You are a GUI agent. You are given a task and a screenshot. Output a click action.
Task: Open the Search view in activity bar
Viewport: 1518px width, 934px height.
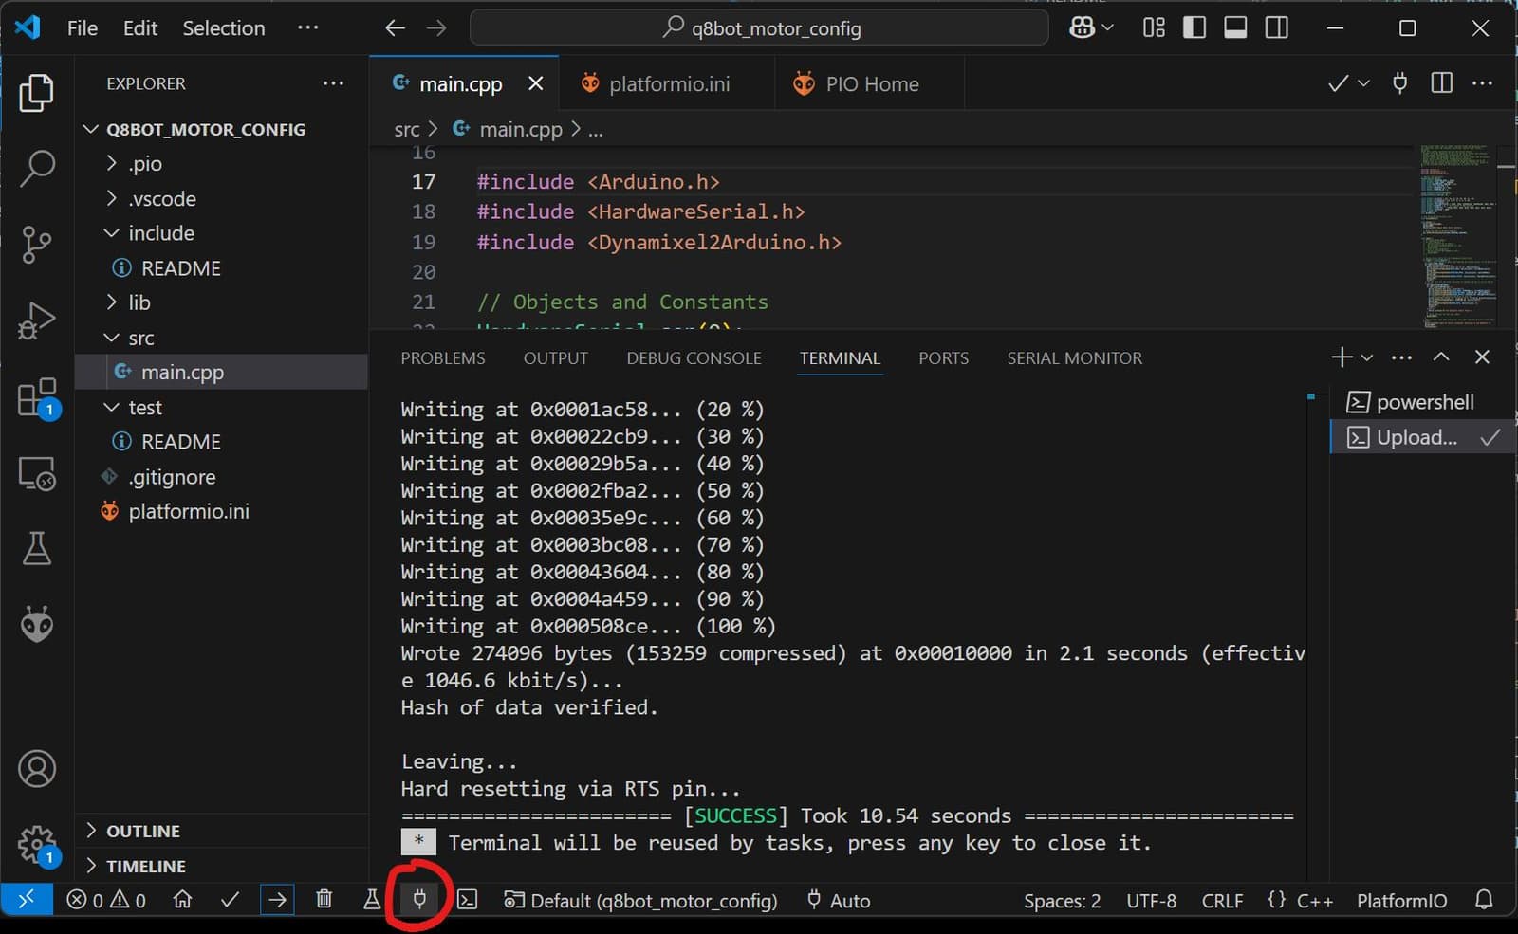click(x=37, y=168)
